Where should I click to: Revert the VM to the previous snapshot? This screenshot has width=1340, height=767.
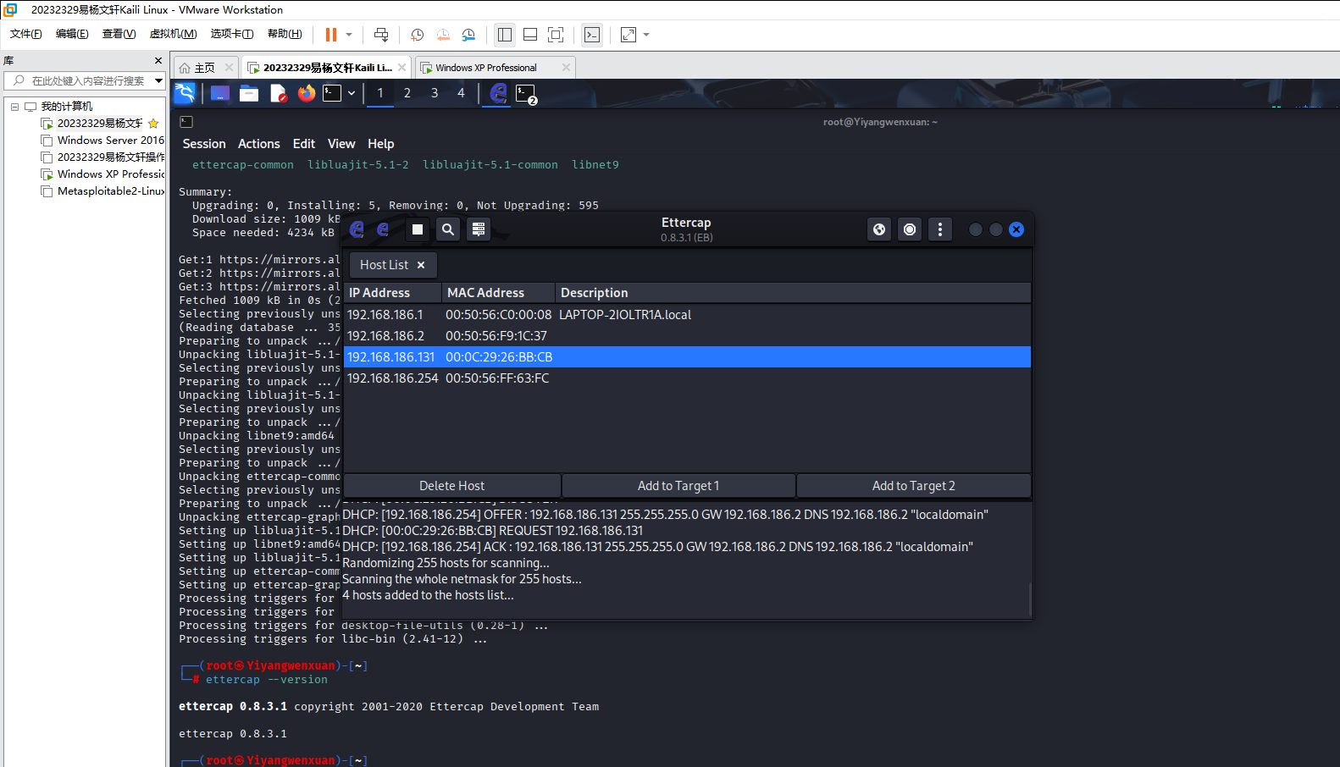click(x=443, y=35)
